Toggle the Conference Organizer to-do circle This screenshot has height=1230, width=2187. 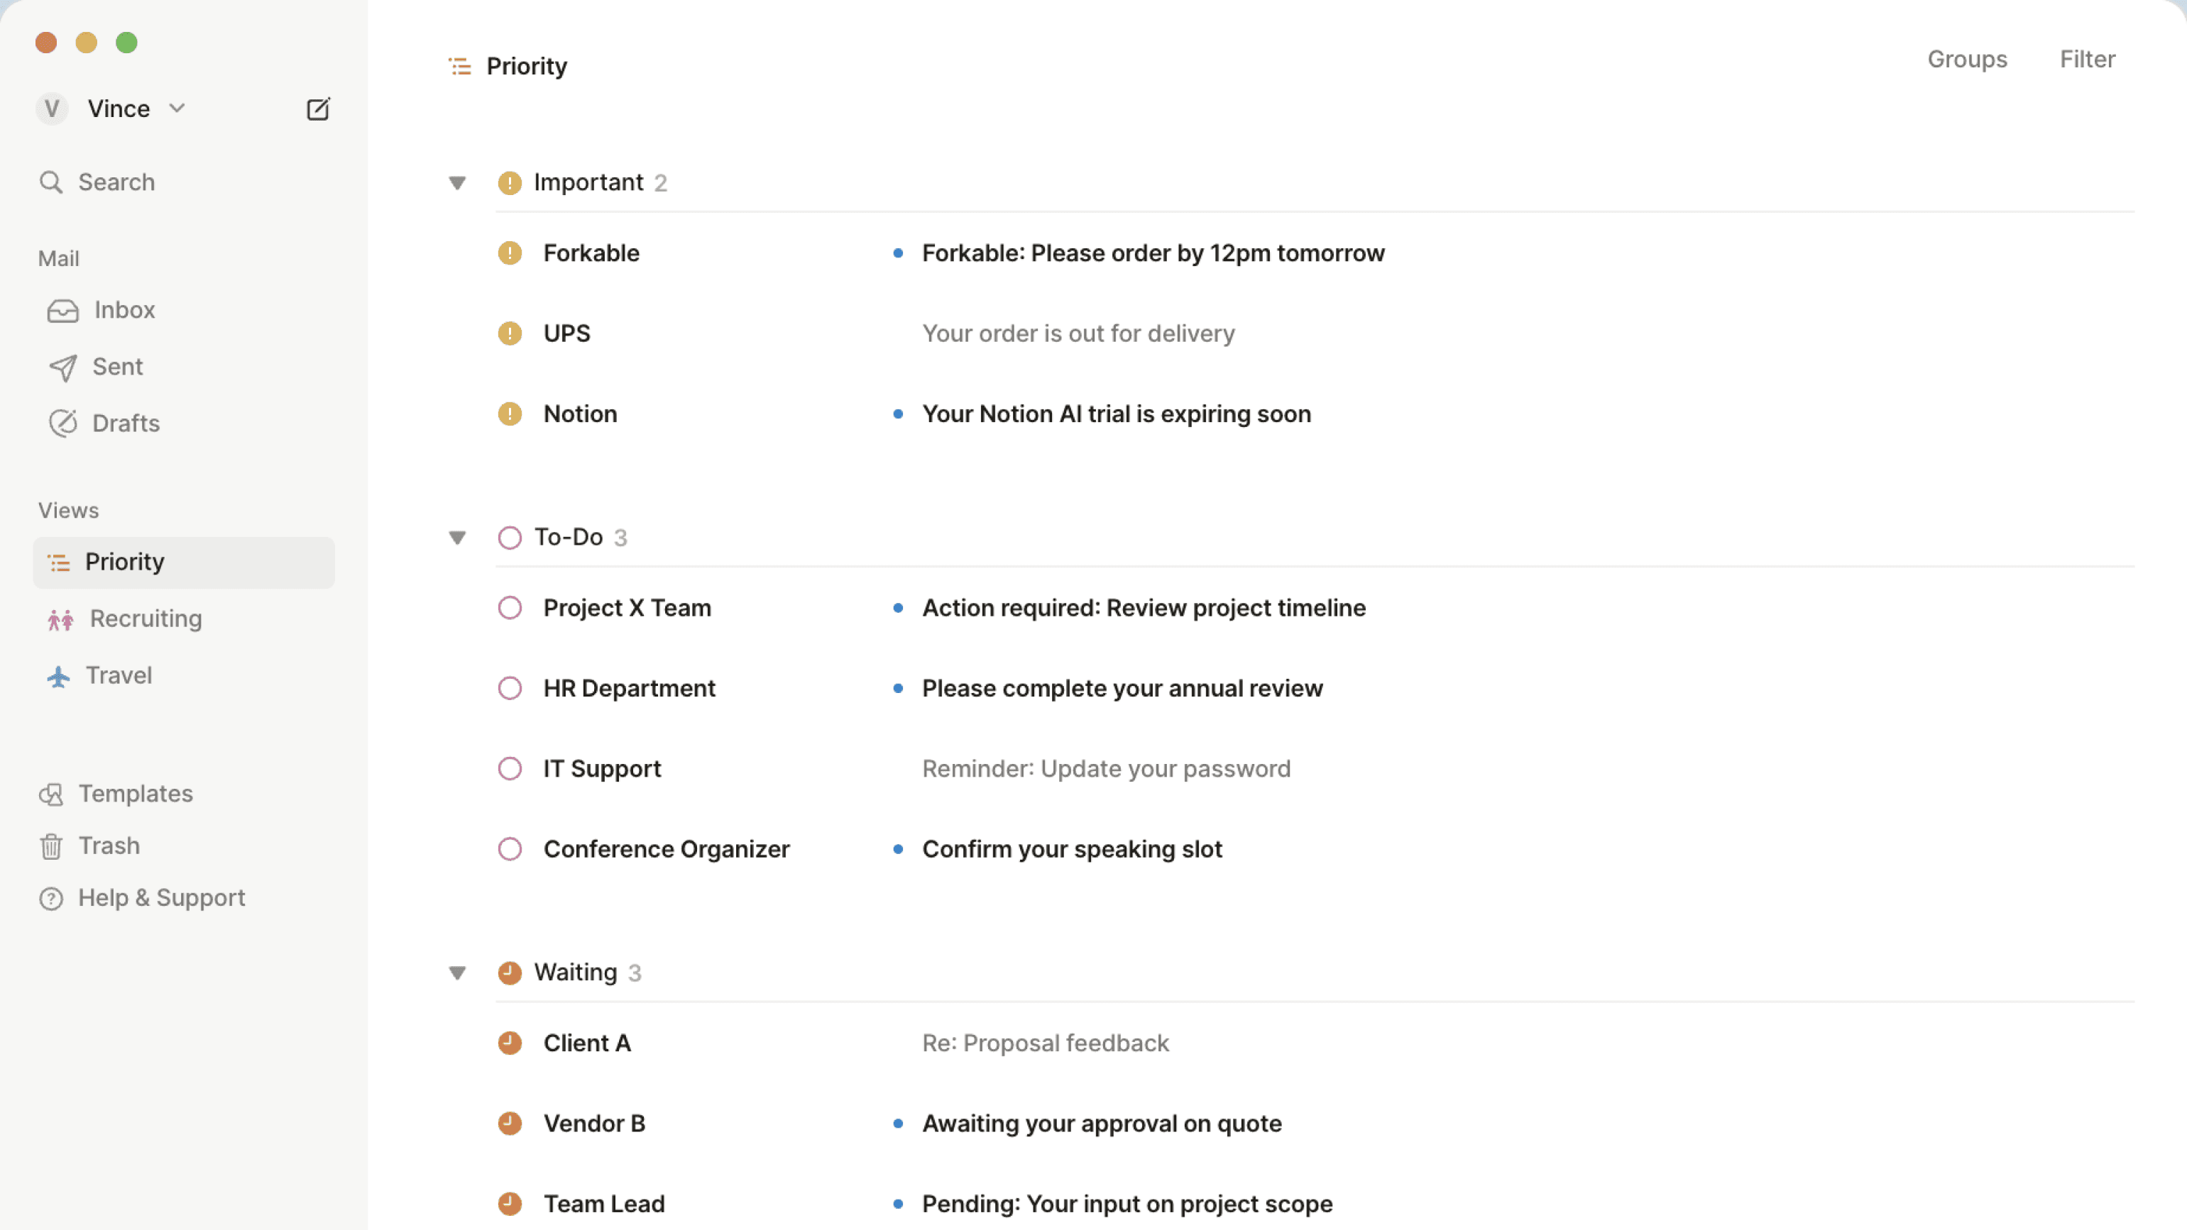click(x=510, y=850)
